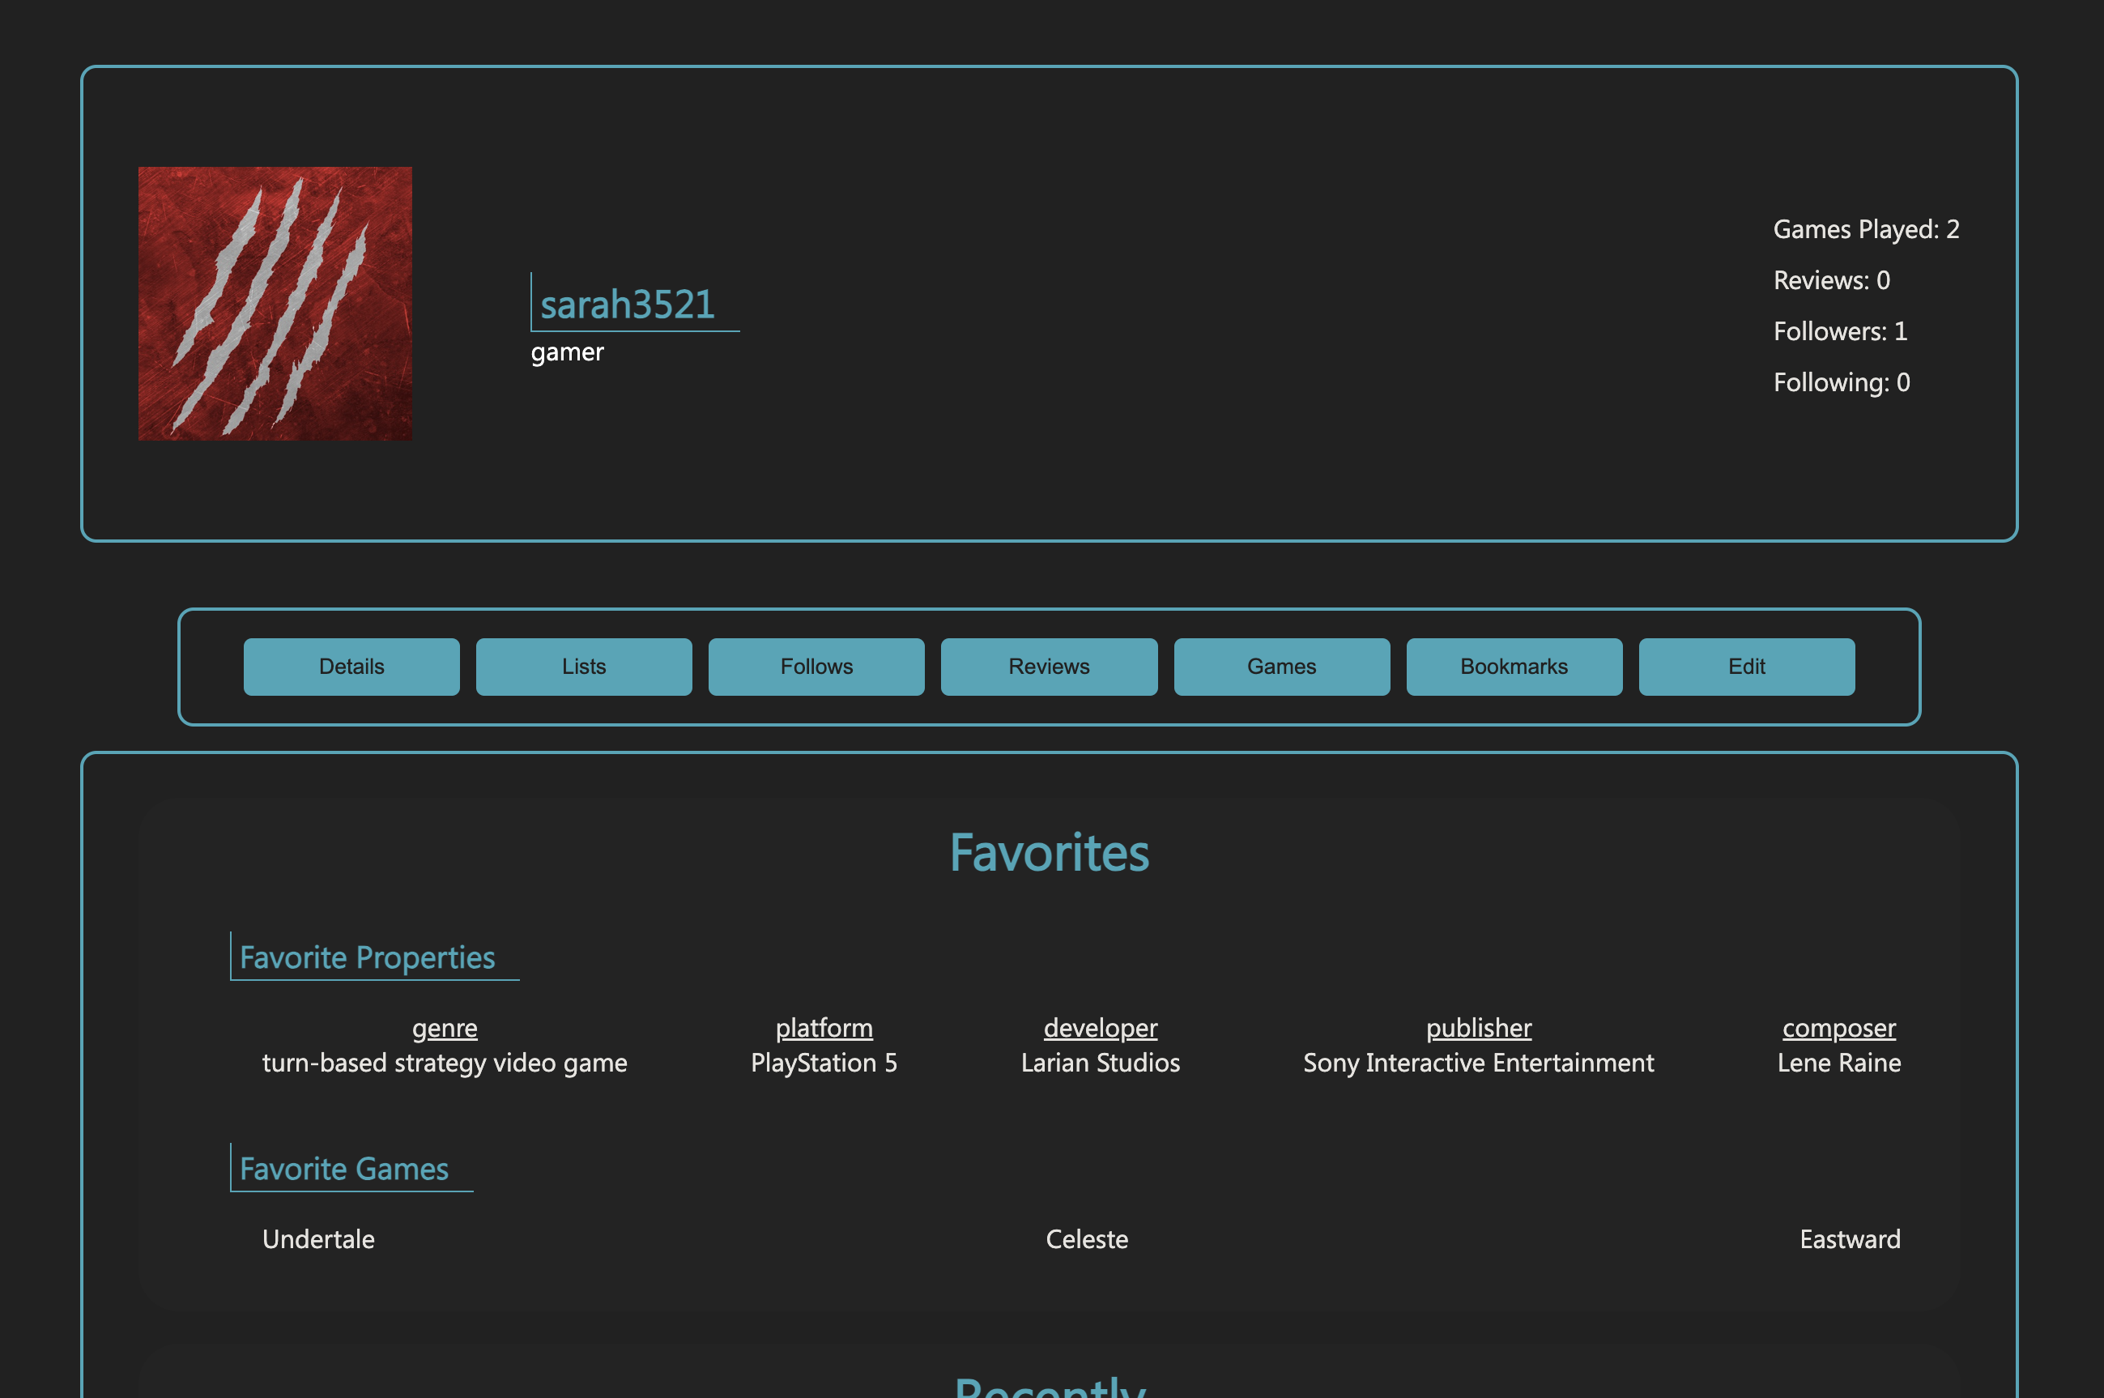
Task: Open the developer property link
Action: tap(1100, 1028)
